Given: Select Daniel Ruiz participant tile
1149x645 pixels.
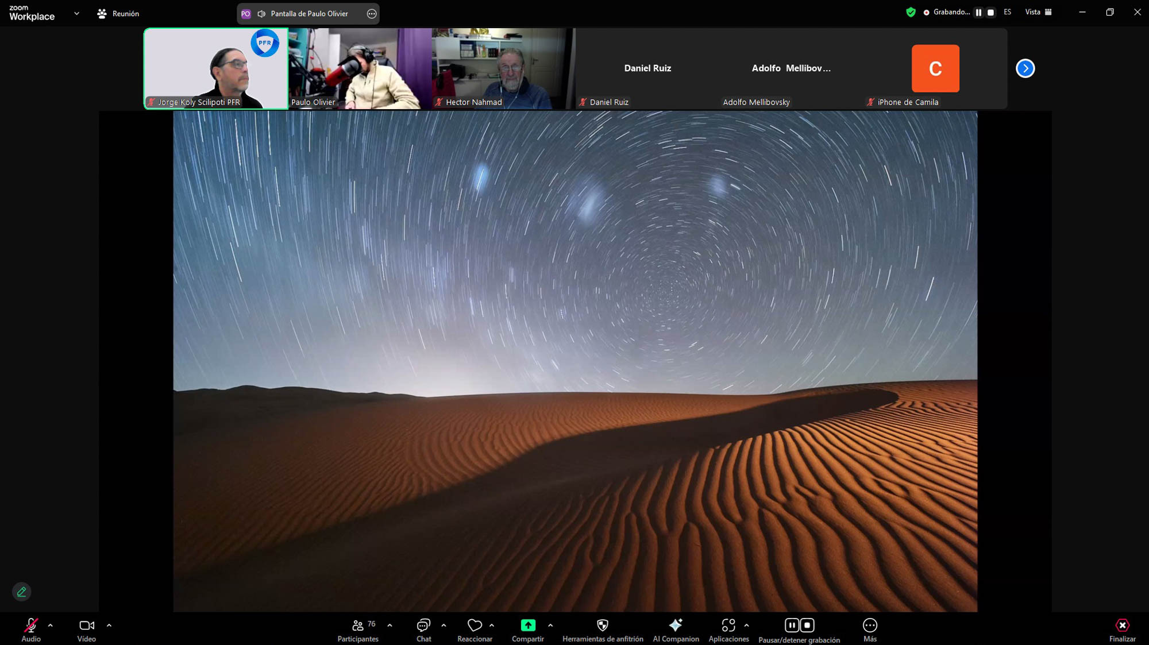Looking at the screenshot, I should (647, 68).
